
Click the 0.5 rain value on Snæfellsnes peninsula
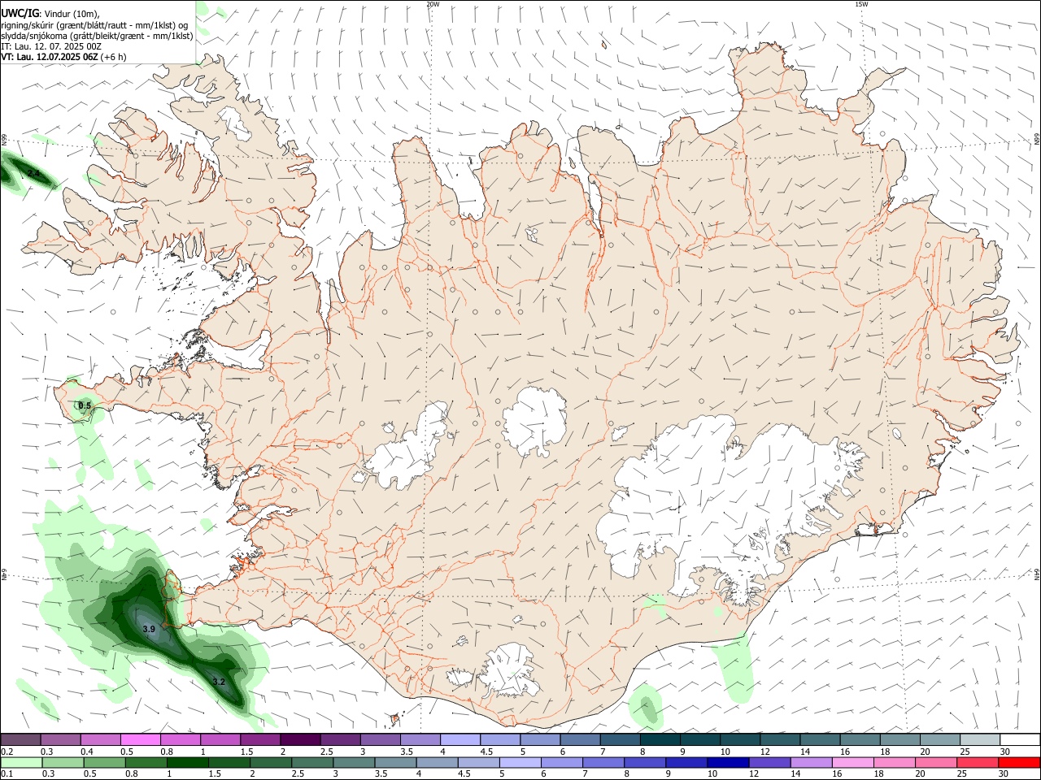pos(85,405)
